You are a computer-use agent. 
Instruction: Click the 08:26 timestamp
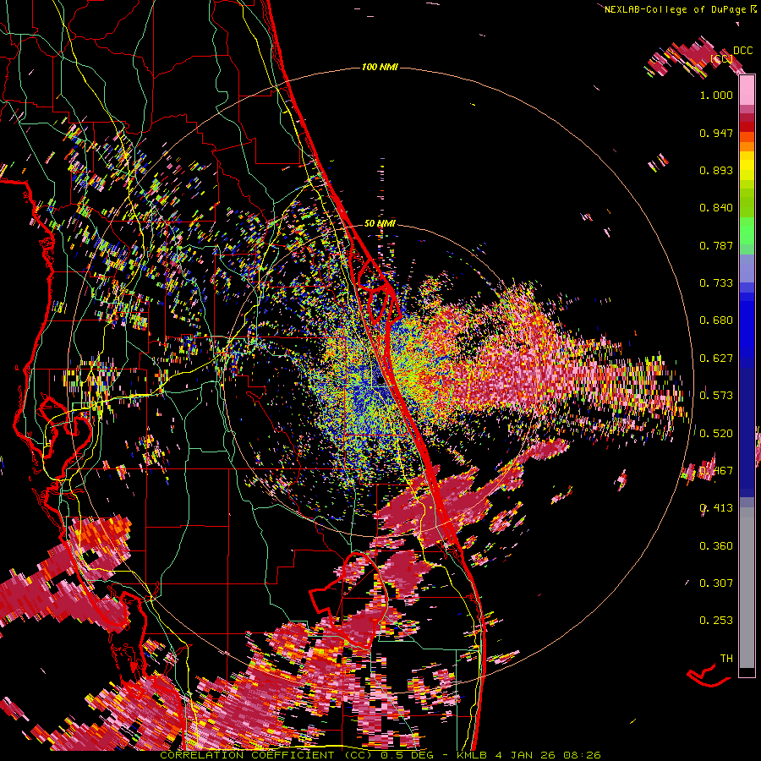582,755
